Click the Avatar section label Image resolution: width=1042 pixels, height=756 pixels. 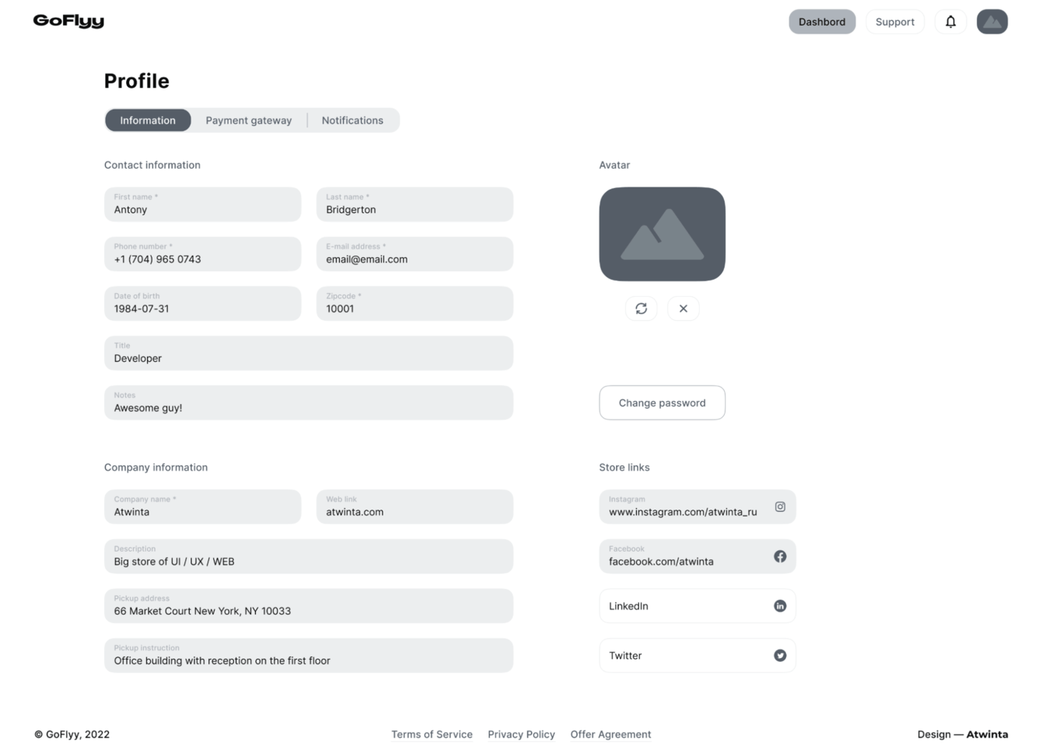click(614, 165)
